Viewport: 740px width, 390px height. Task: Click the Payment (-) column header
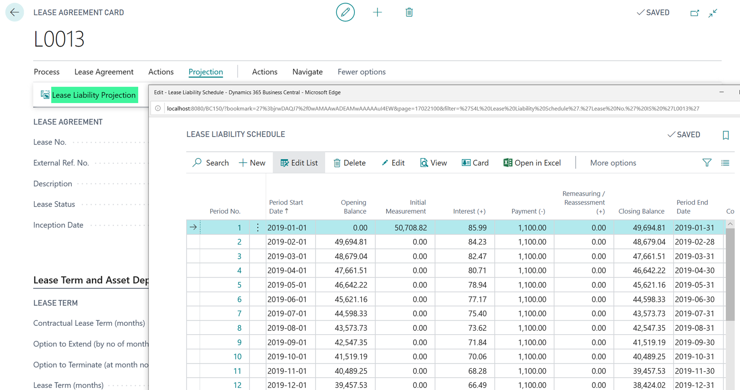point(528,211)
